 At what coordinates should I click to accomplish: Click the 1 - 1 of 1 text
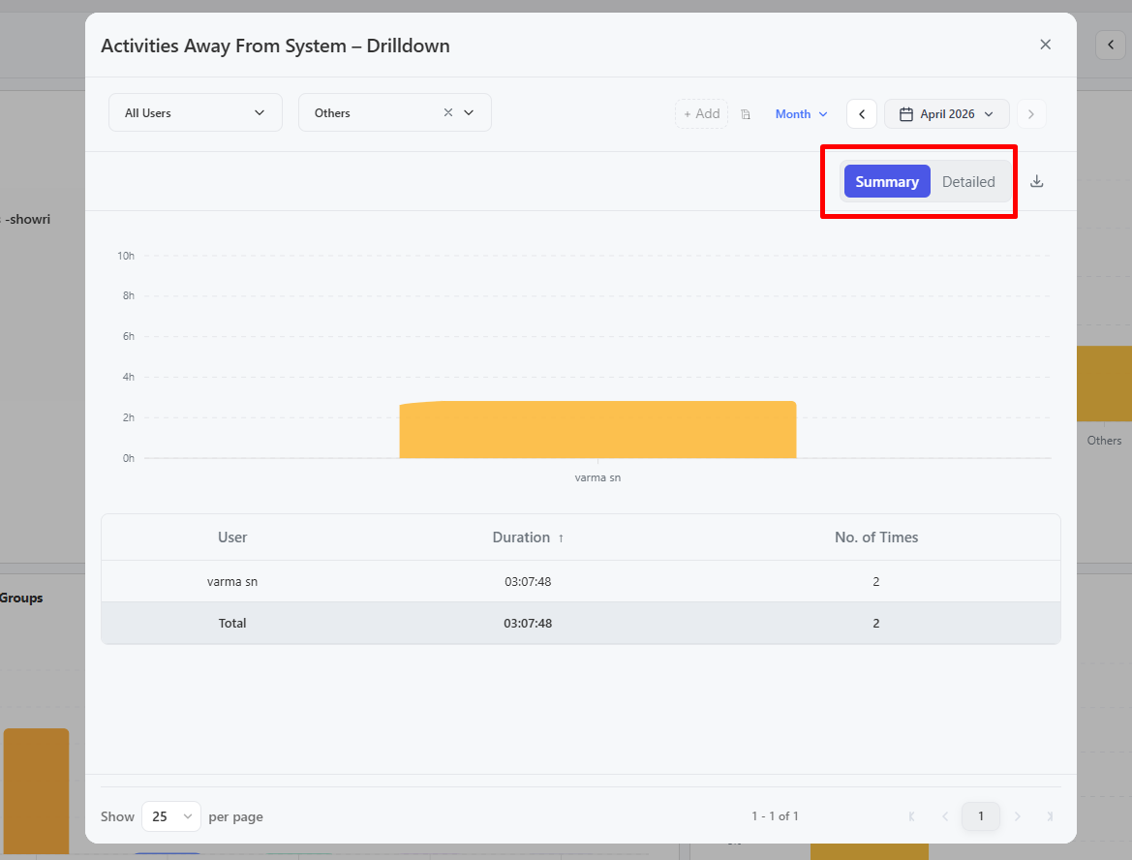coord(775,816)
